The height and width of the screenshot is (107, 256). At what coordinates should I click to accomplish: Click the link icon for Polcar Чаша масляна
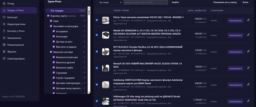(248, 20)
